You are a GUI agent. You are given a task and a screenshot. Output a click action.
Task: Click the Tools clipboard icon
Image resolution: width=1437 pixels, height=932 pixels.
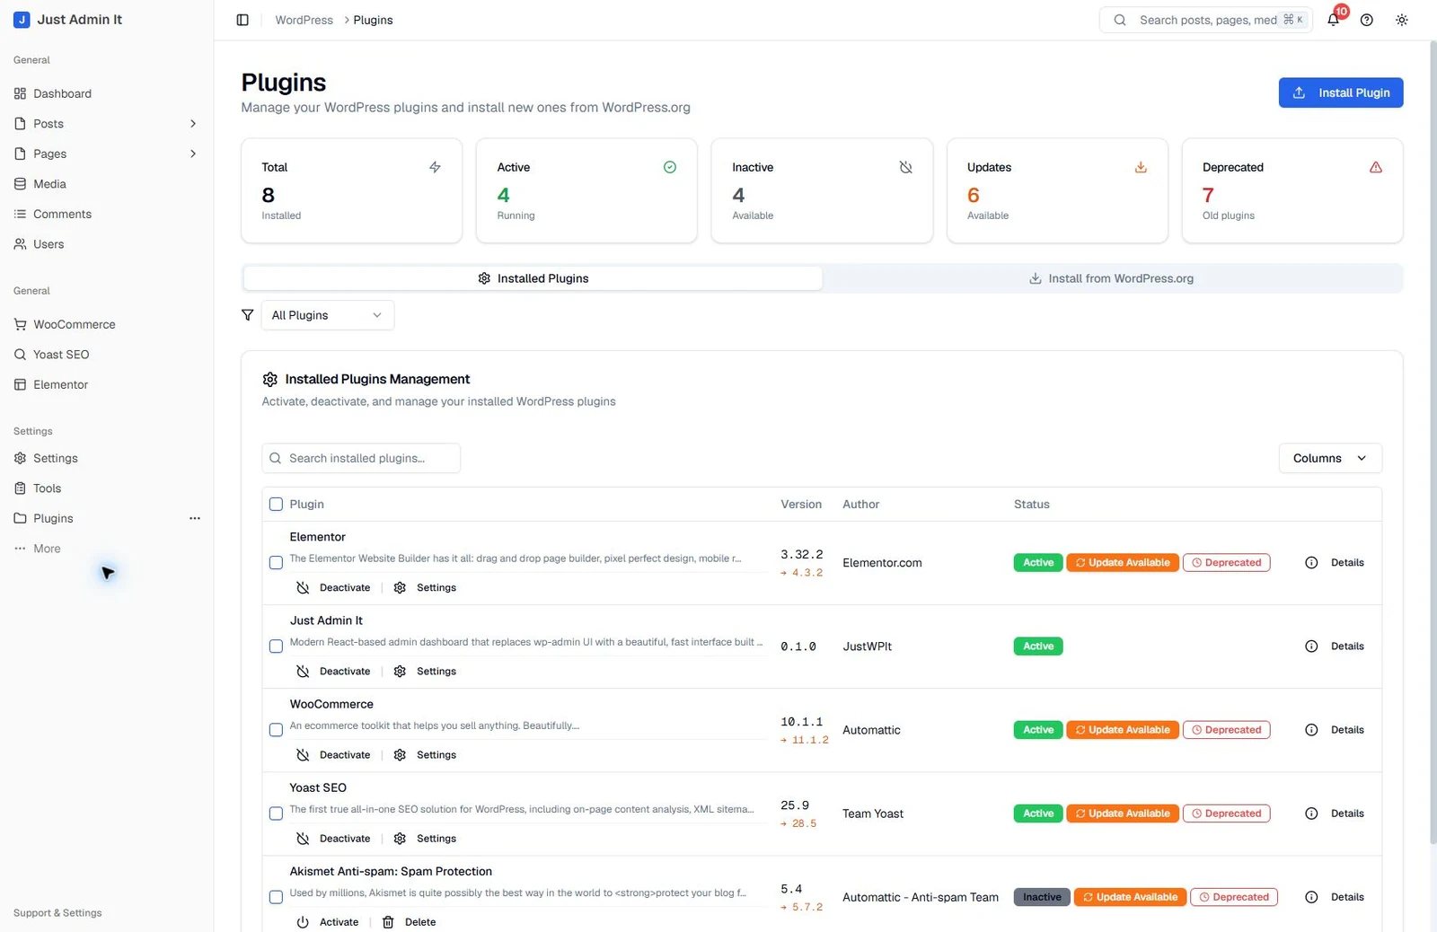click(20, 488)
